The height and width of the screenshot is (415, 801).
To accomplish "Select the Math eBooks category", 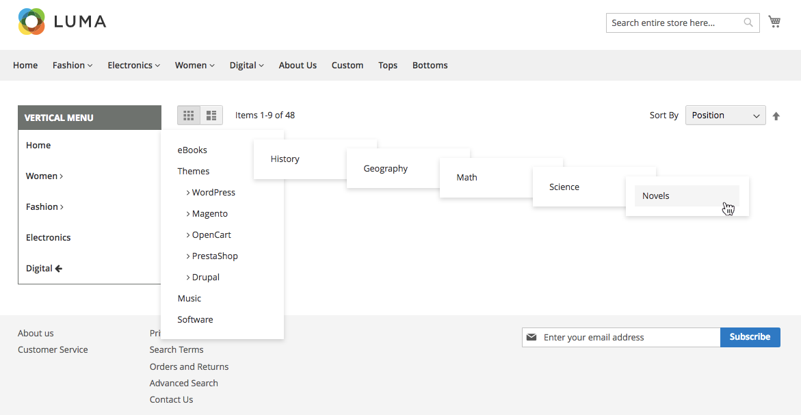I will 467,178.
